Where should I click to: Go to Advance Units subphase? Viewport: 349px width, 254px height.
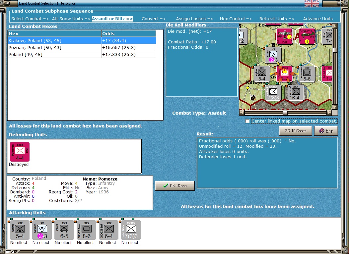coord(318,19)
